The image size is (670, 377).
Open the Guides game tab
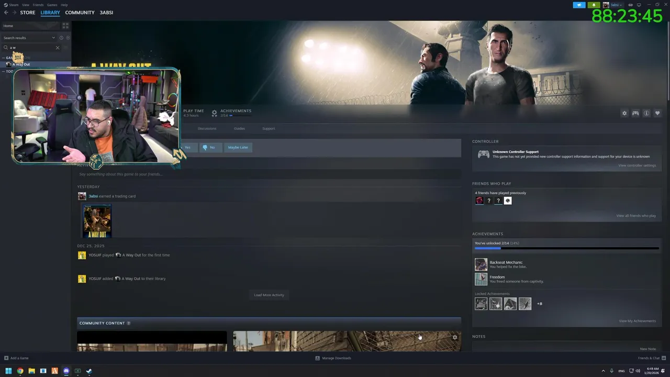[239, 128]
